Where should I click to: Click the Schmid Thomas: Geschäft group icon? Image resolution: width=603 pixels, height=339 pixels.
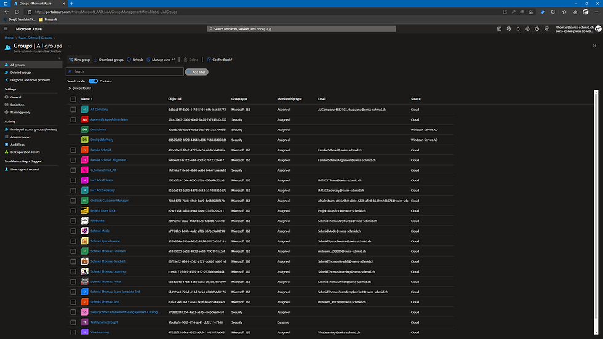[85, 261]
